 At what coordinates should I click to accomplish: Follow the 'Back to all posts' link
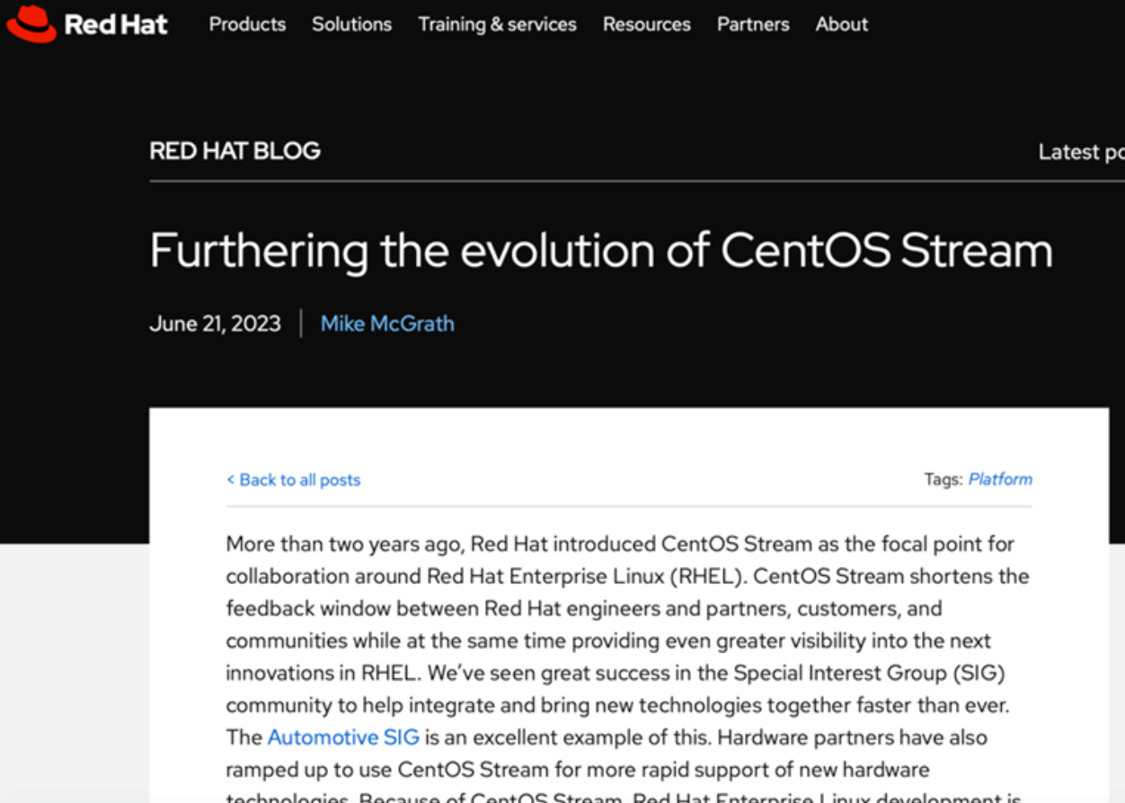click(299, 480)
